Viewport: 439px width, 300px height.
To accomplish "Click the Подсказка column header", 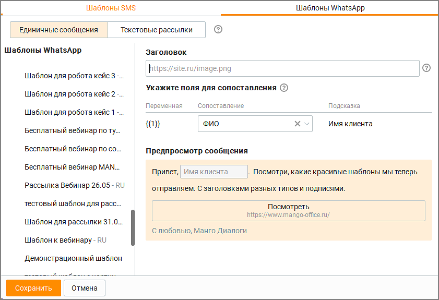I will tap(344, 106).
